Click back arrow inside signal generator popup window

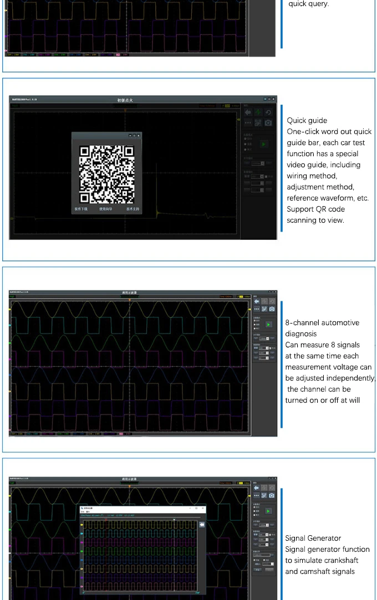point(202,525)
